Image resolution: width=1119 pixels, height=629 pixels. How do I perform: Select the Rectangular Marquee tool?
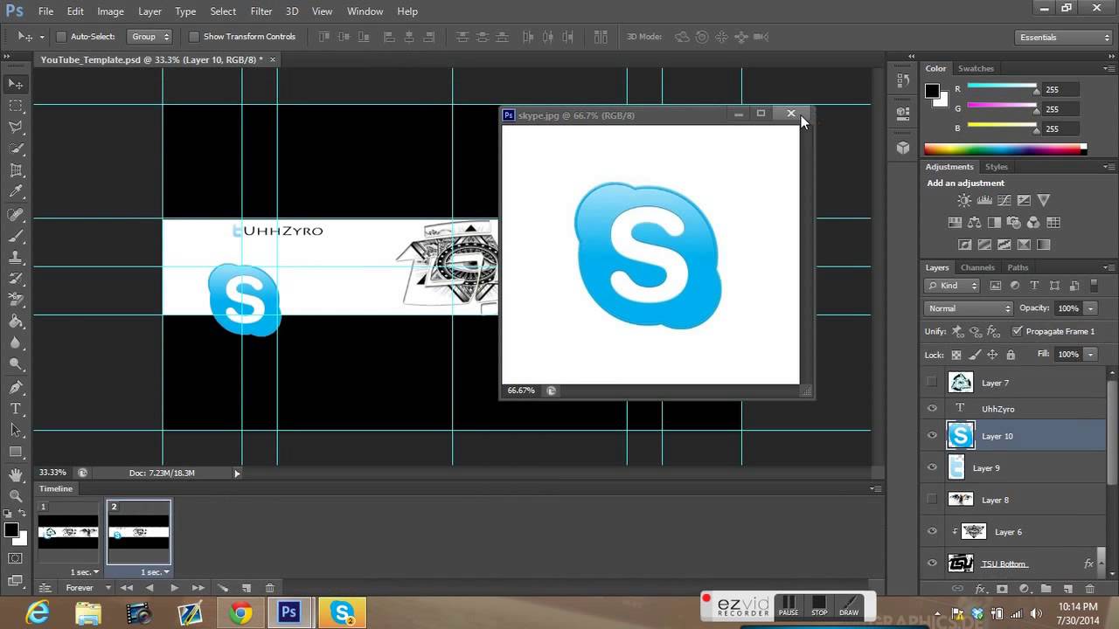pyautogui.click(x=16, y=106)
